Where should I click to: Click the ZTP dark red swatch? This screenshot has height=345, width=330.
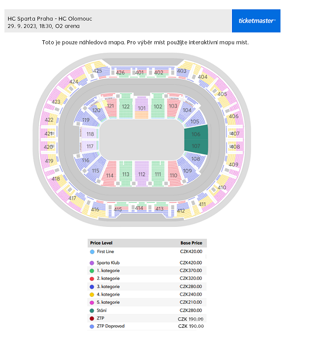[x=92, y=318]
